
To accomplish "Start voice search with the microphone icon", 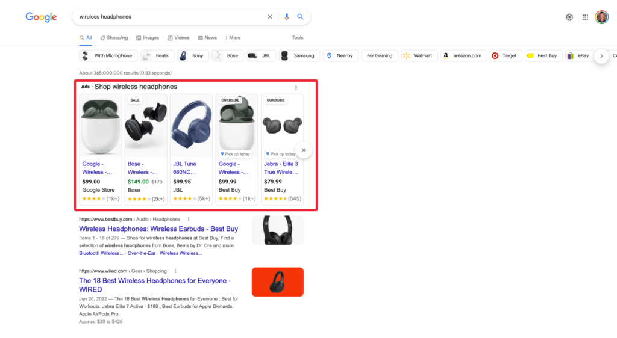I will (286, 17).
